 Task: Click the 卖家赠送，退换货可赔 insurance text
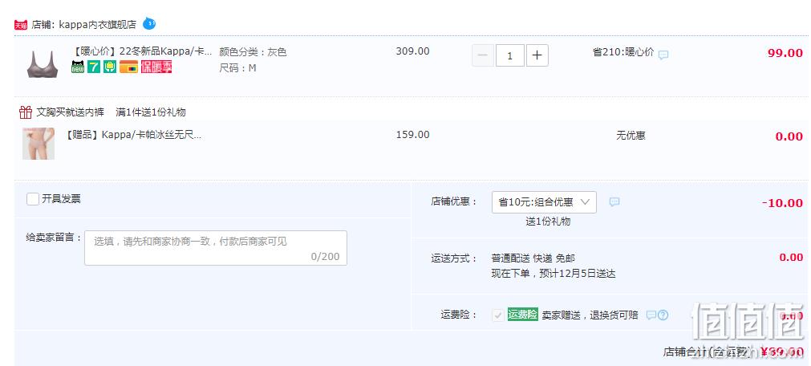[x=590, y=315]
